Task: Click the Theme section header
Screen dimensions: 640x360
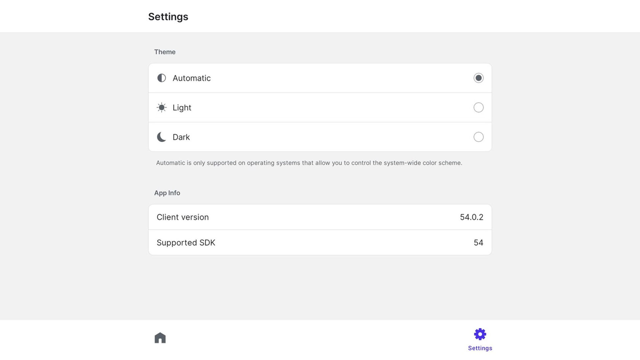Action: pos(165,52)
